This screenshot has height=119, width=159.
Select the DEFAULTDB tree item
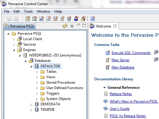point(47,66)
